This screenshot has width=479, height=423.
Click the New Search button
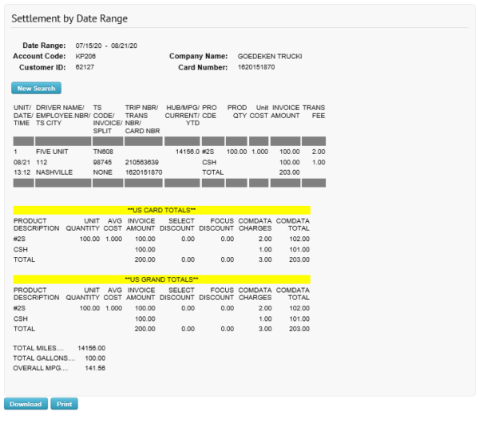[x=36, y=89]
